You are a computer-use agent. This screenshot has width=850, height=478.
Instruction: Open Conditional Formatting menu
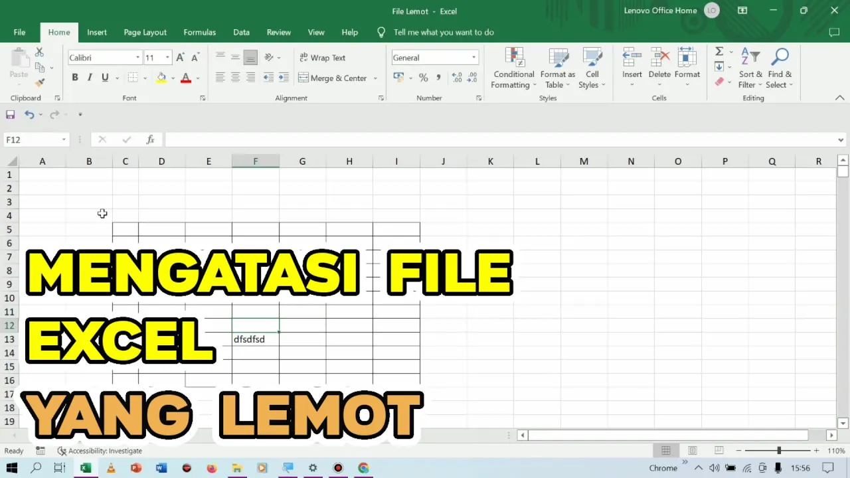coord(514,68)
